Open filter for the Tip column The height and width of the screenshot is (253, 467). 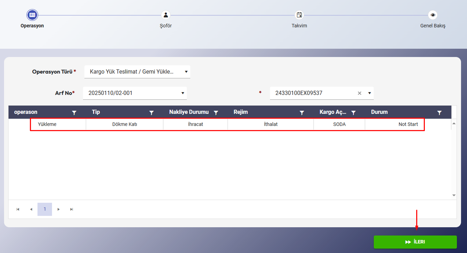coord(151,113)
